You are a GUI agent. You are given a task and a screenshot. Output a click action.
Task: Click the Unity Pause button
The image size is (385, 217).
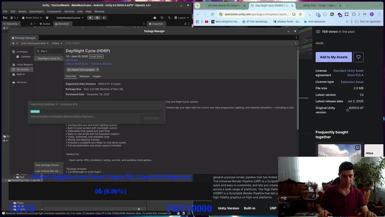[x=97, y=18]
